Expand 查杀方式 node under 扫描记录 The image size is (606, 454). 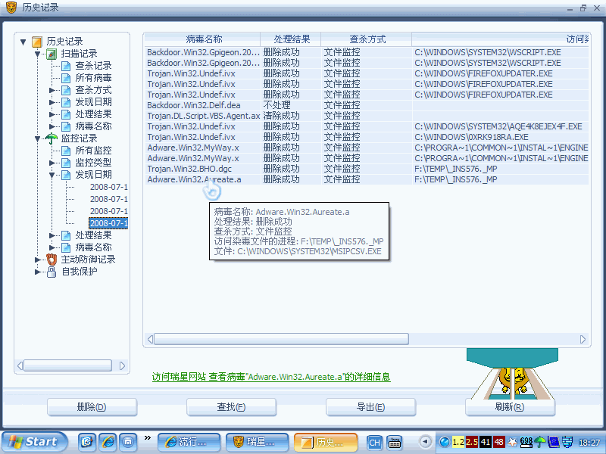point(52,90)
